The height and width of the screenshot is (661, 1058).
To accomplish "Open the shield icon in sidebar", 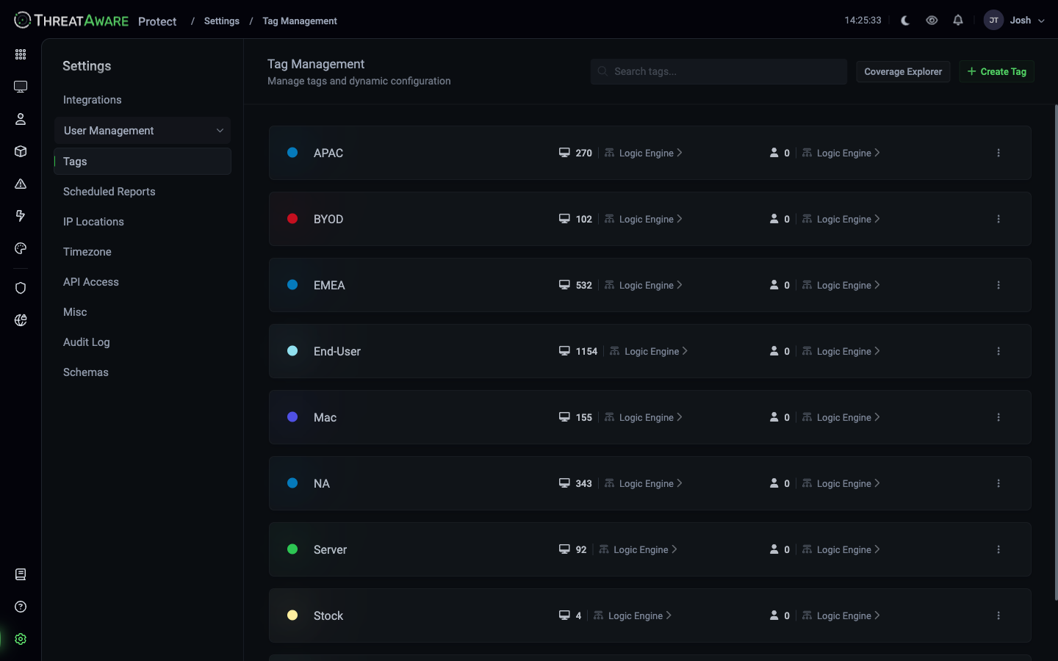I will pos(21,288).
